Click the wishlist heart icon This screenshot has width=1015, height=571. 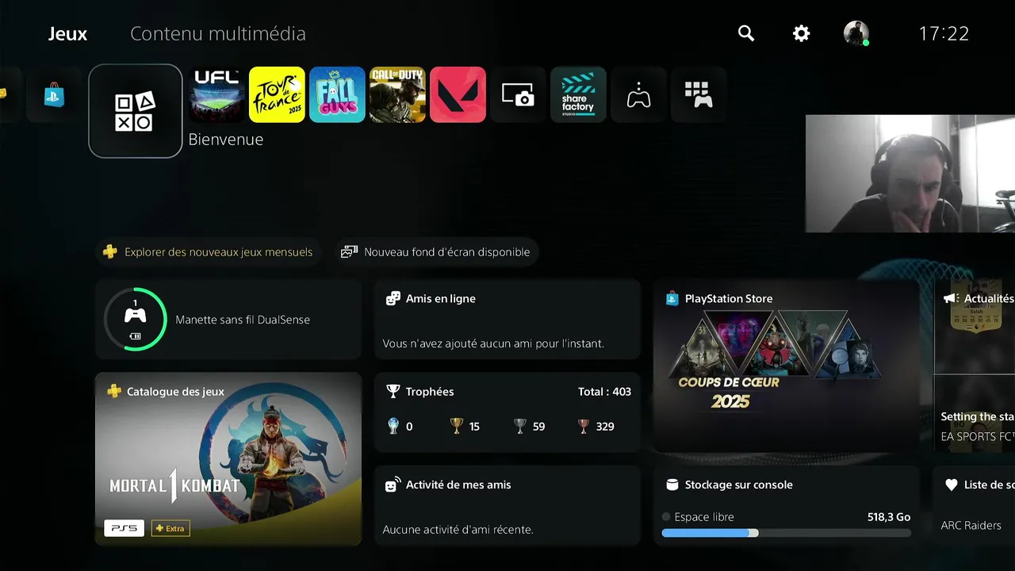click(952, 485)
